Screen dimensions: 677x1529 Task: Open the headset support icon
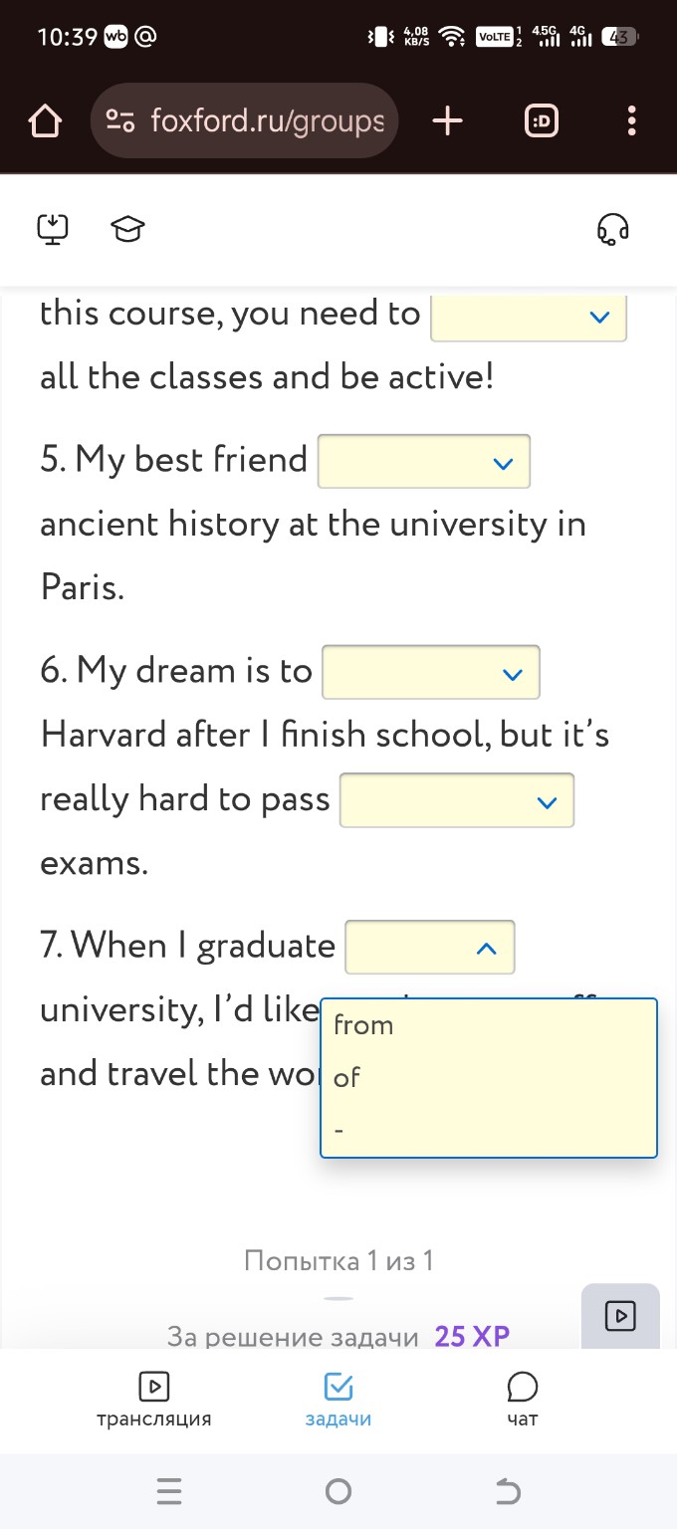[x=612, y=230]
